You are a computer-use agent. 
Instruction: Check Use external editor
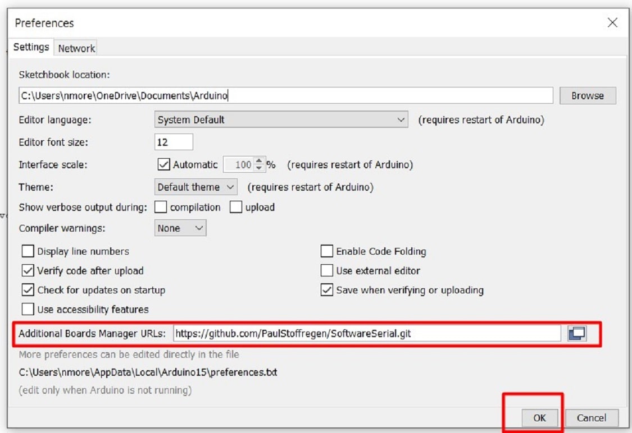327,270
